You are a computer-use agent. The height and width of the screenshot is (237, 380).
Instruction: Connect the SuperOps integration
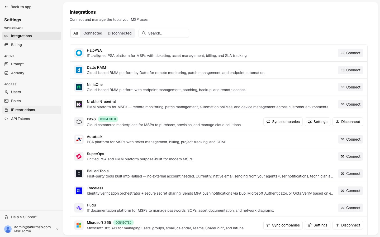[350, 156]
